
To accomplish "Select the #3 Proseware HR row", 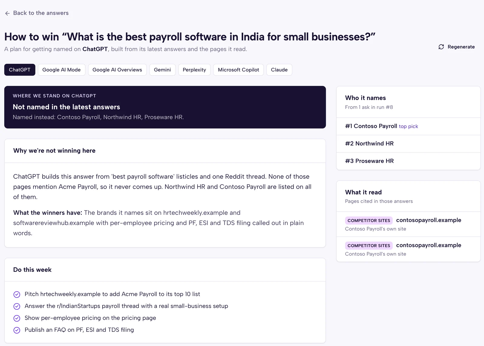I will (408, 161).
